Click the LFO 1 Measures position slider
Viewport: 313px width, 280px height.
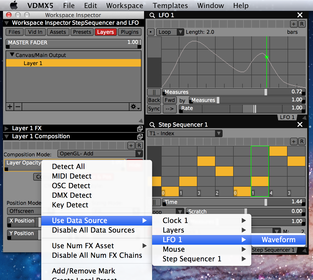(234, 92)
